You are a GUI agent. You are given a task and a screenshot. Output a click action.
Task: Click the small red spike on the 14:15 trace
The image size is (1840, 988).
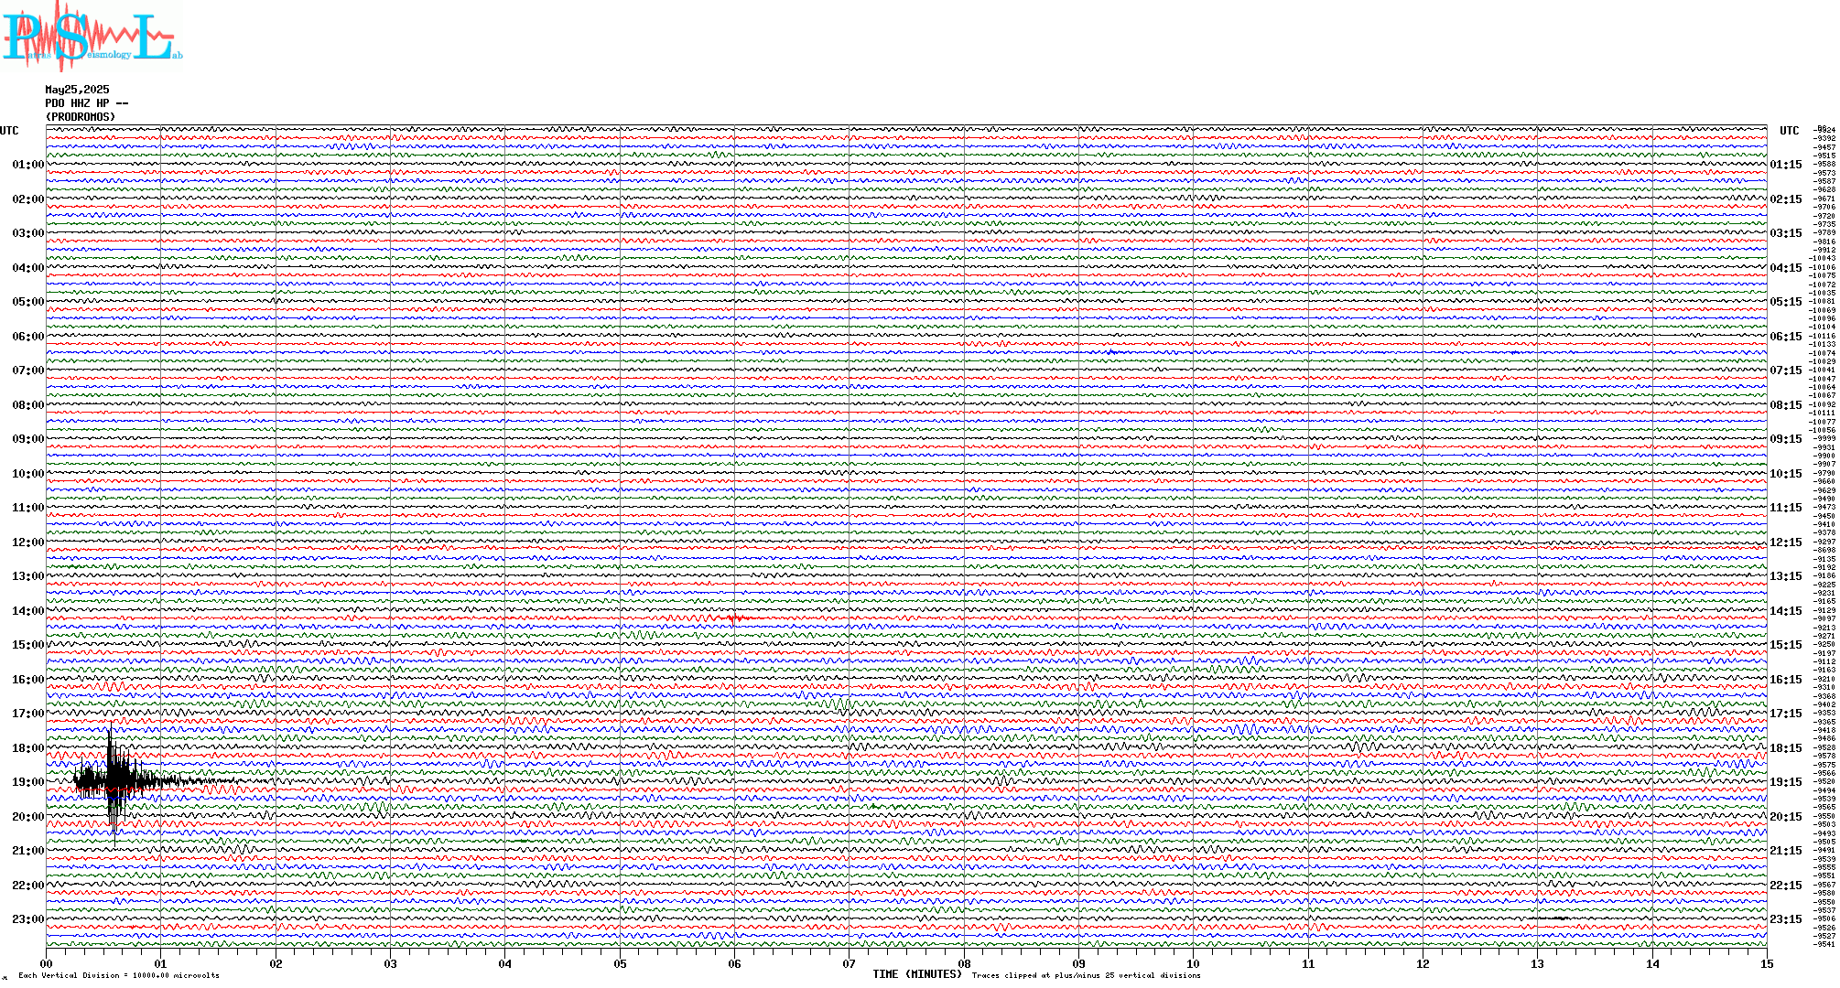pos(734,619)
